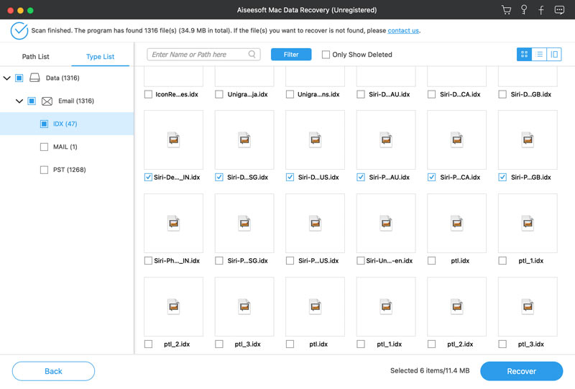Viewport: 575px width, 389px height.
Task: Collapse the Email (1316) tree node
Action: click(x=19, y=101)
